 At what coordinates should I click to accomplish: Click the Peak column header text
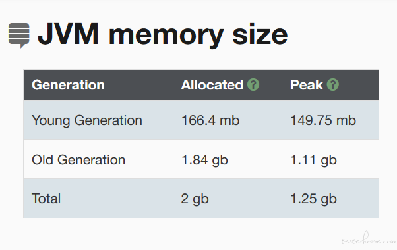pyautogui.click(x=307, y=85)
